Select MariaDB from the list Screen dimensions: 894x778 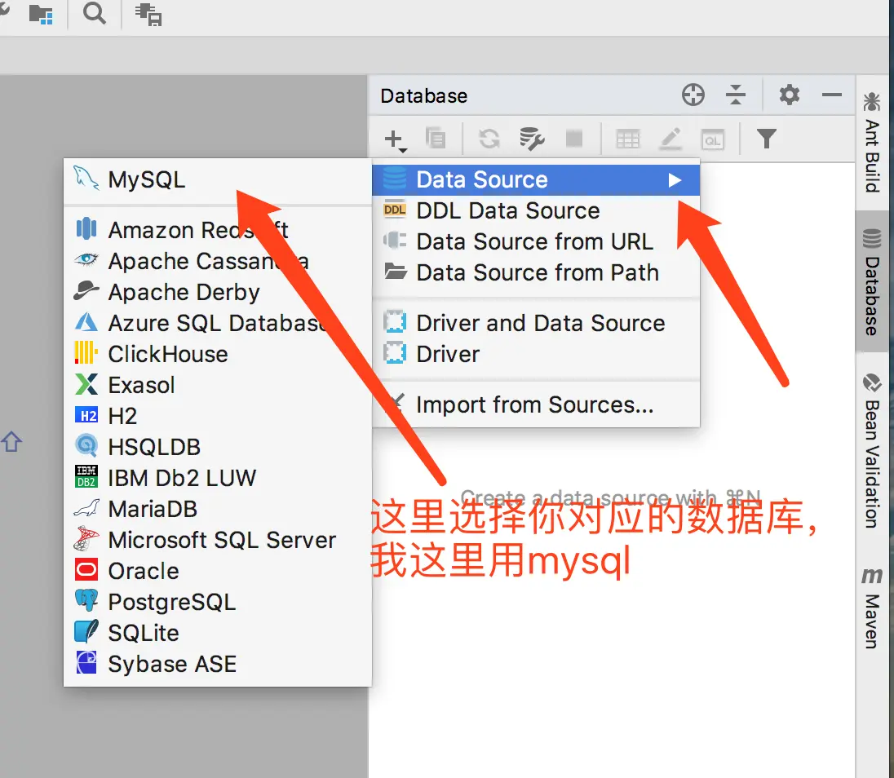pos(217,509)
